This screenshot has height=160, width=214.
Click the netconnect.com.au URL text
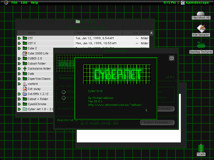[x=115, y=105]
